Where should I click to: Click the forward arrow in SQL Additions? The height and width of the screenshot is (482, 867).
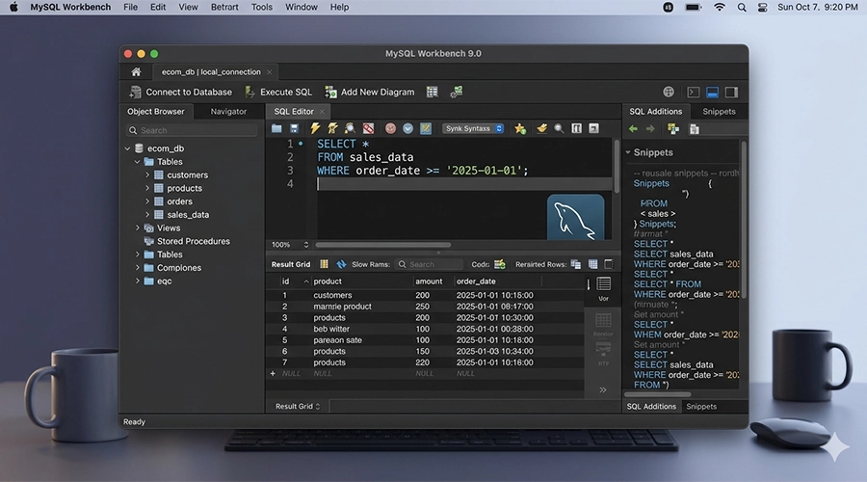(x=650, y=129)
